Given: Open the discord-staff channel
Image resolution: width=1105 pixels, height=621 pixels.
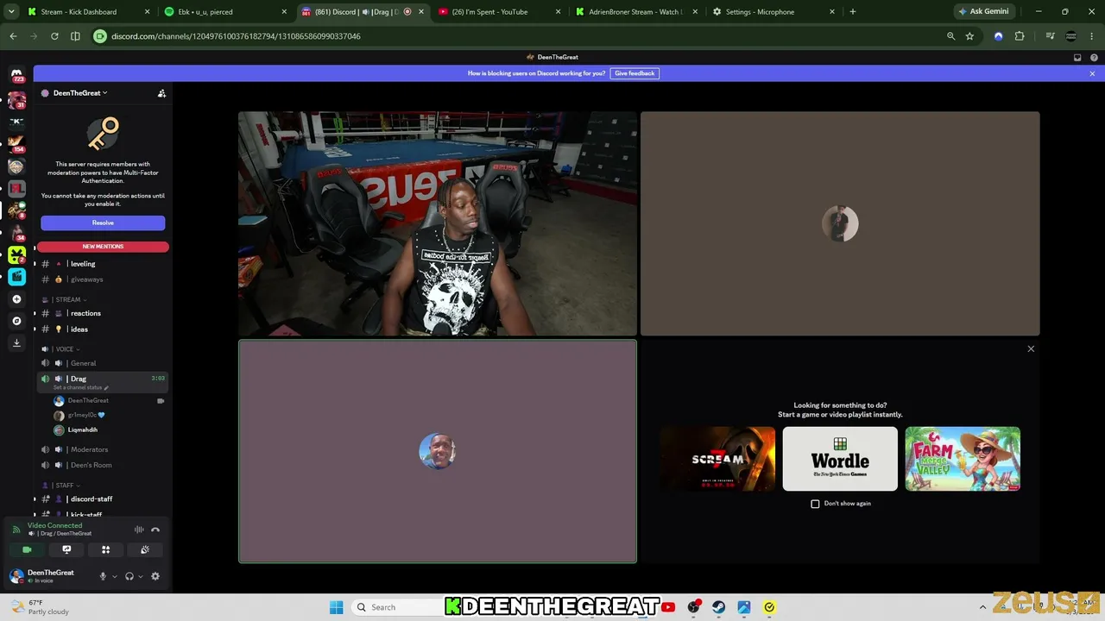Looking at the screenshot, I should click(103, 499).
